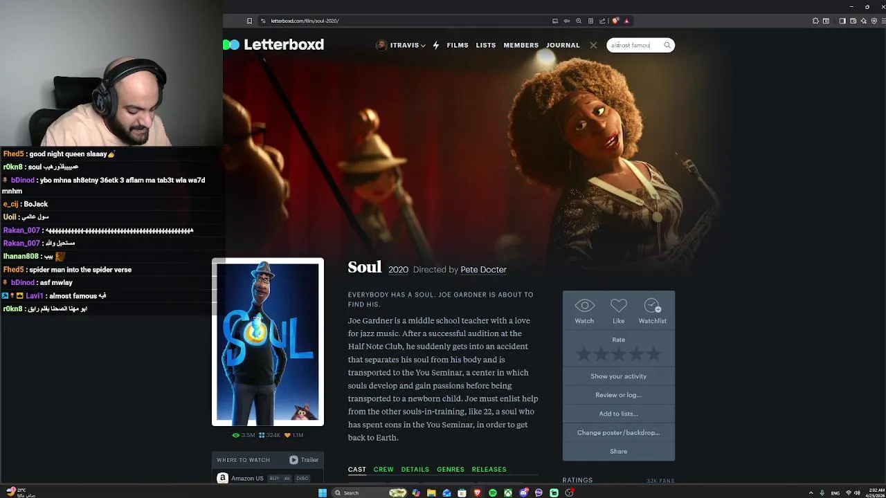Open the Xbox app from the taskbar
Viewport: 886px width, 498px height.
coord(508,492)
